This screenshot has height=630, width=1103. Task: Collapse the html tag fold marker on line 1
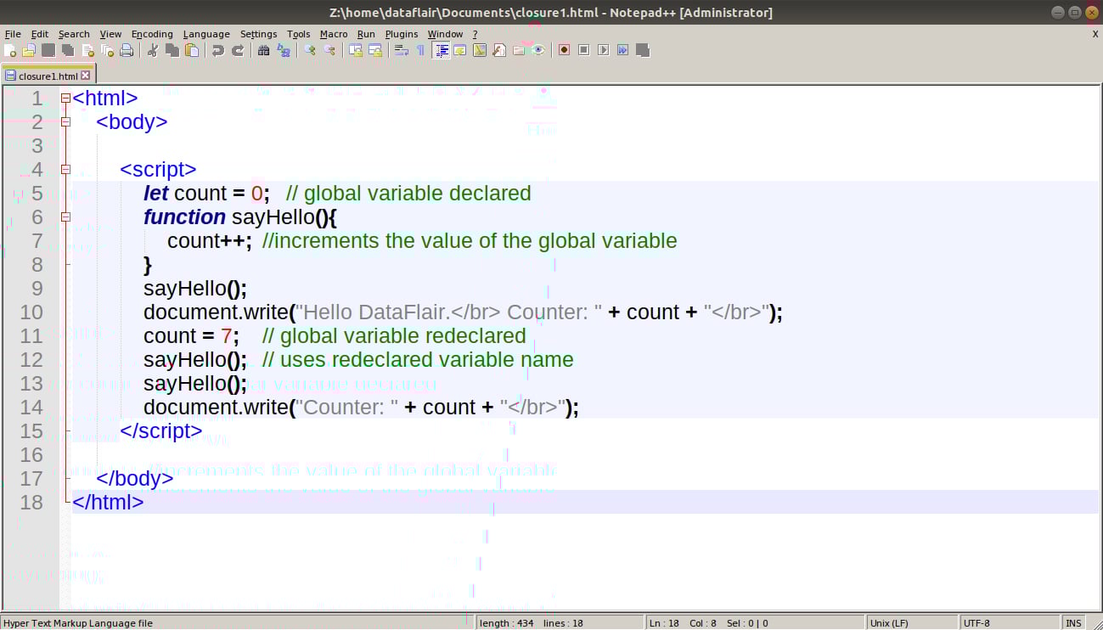pos(65,98)
